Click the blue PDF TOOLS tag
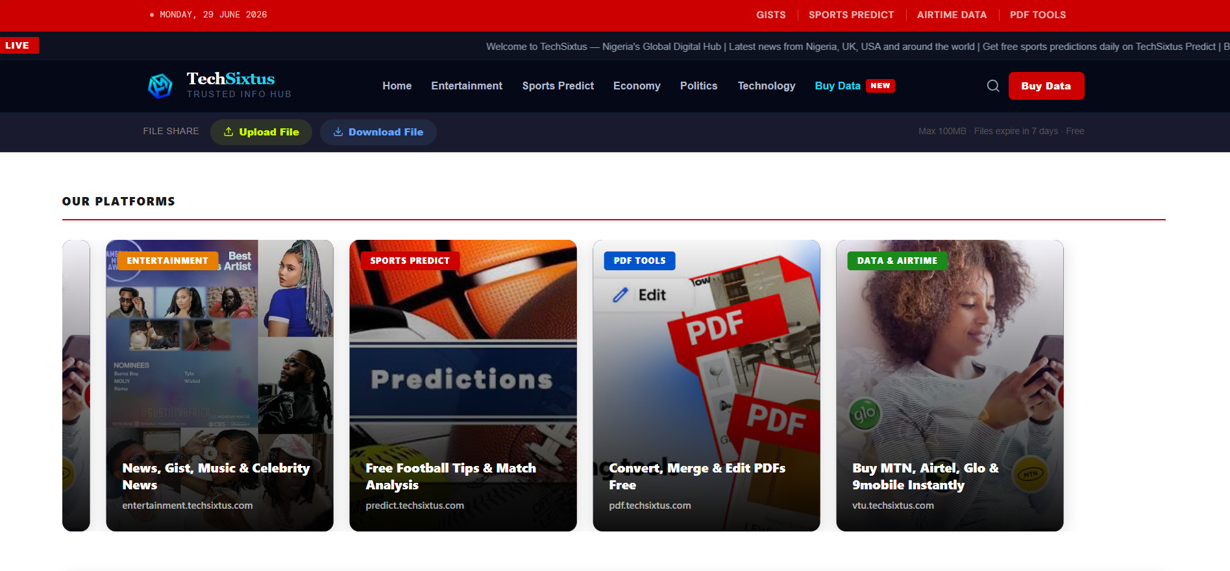Image resolution: width=1230 pixels, height=571 pixels. coord(640,261)
